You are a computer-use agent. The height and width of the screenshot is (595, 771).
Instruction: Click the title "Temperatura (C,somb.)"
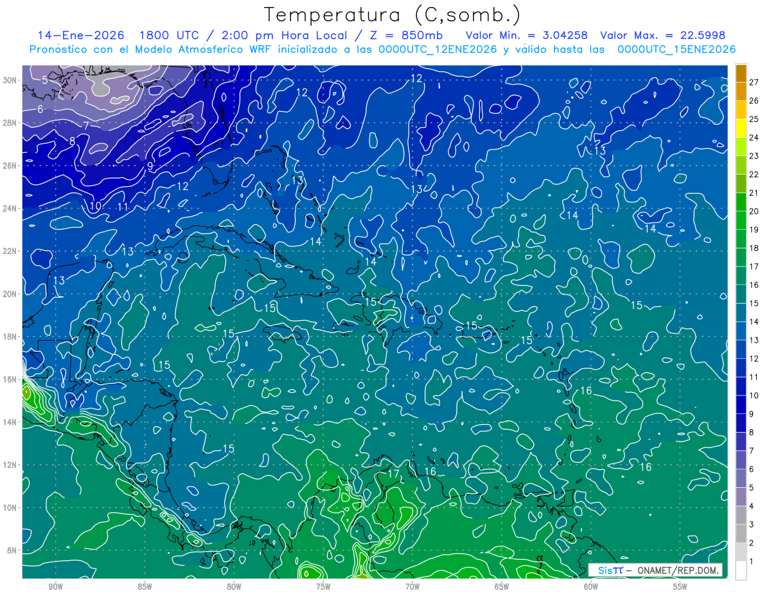(392, 15)
